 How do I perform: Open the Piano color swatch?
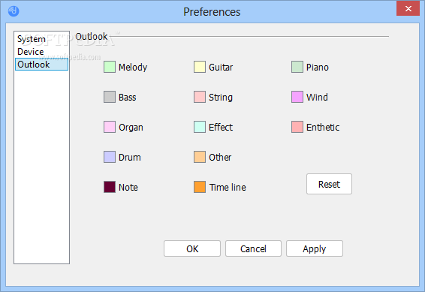(297, 67)
